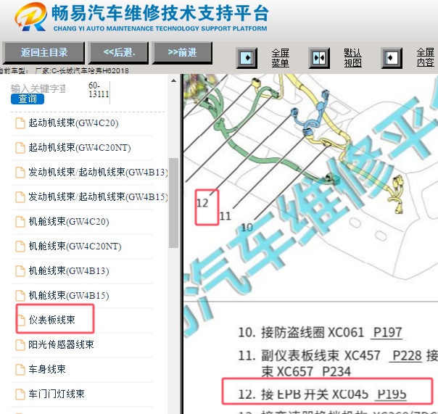Click document icon beside 发动机线束/起动机线束(GW4B13)

pyautogui.click(x=20, y=173)
